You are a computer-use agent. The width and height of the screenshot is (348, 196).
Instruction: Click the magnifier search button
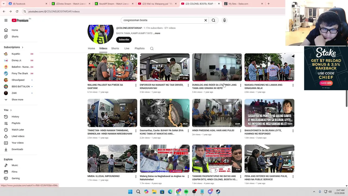click(213, 20)
